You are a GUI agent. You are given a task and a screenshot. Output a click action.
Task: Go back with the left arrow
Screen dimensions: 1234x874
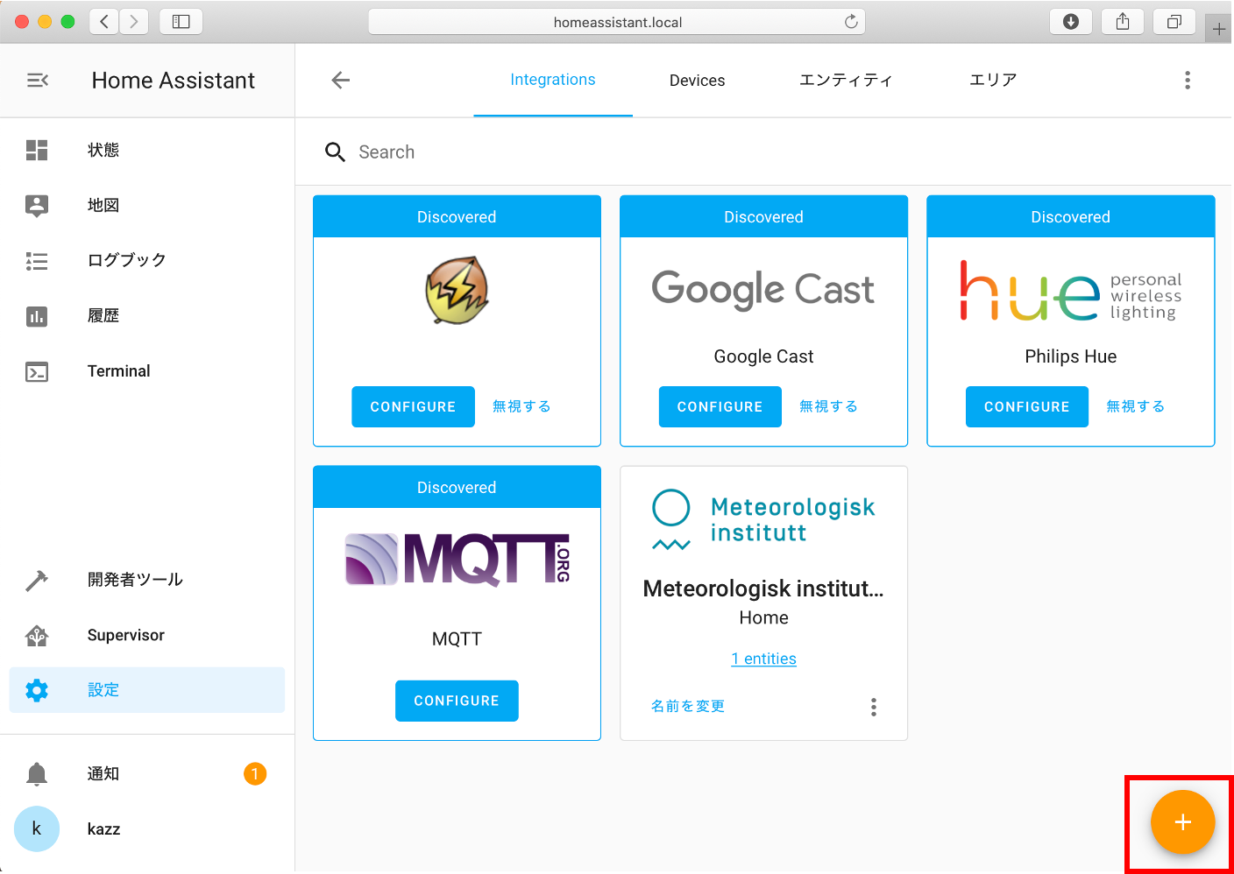341,81
